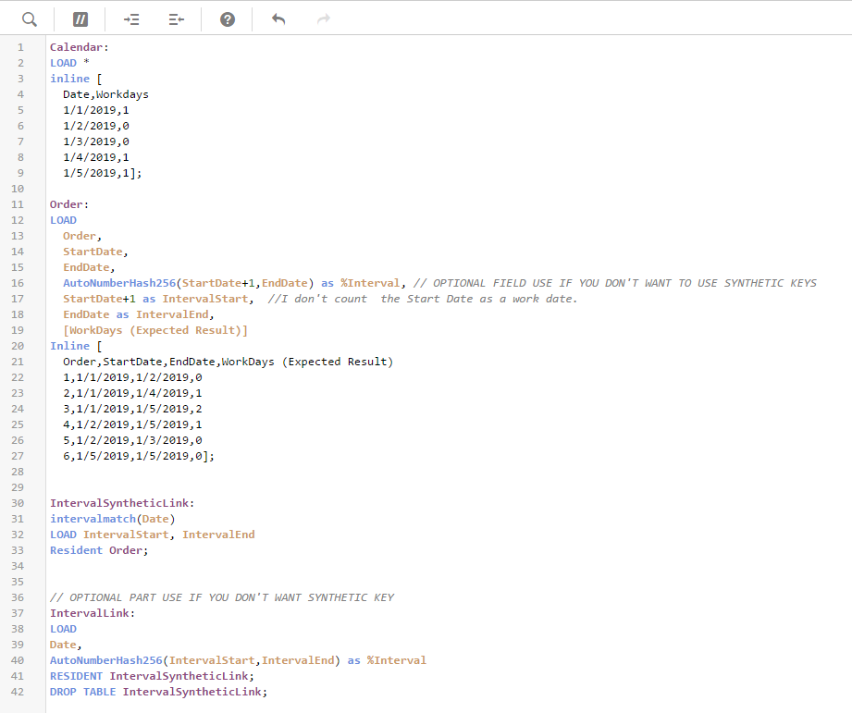
Task: Open the search tool in the editor toolbar
Action: pyautogui.click(x=29, y=19)
